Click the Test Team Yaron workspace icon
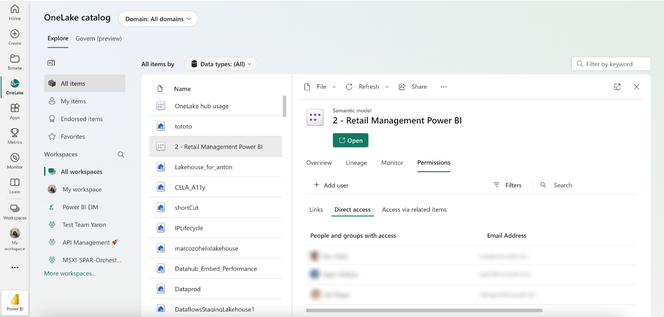Image resolution: width=664 pixels, height=317 pixels. pos(52,225)
